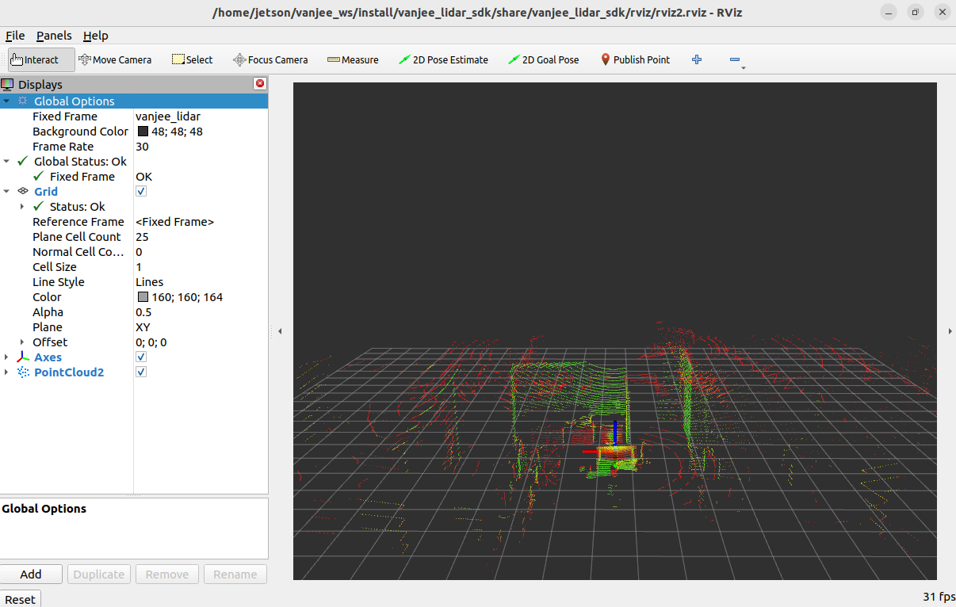956x607 pixels.
Task: Select the Interact tool
Action: point(41,59)
